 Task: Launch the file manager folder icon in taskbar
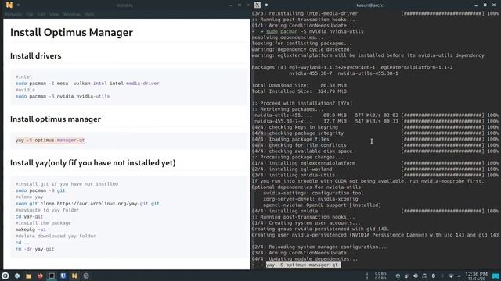(28, 276)
